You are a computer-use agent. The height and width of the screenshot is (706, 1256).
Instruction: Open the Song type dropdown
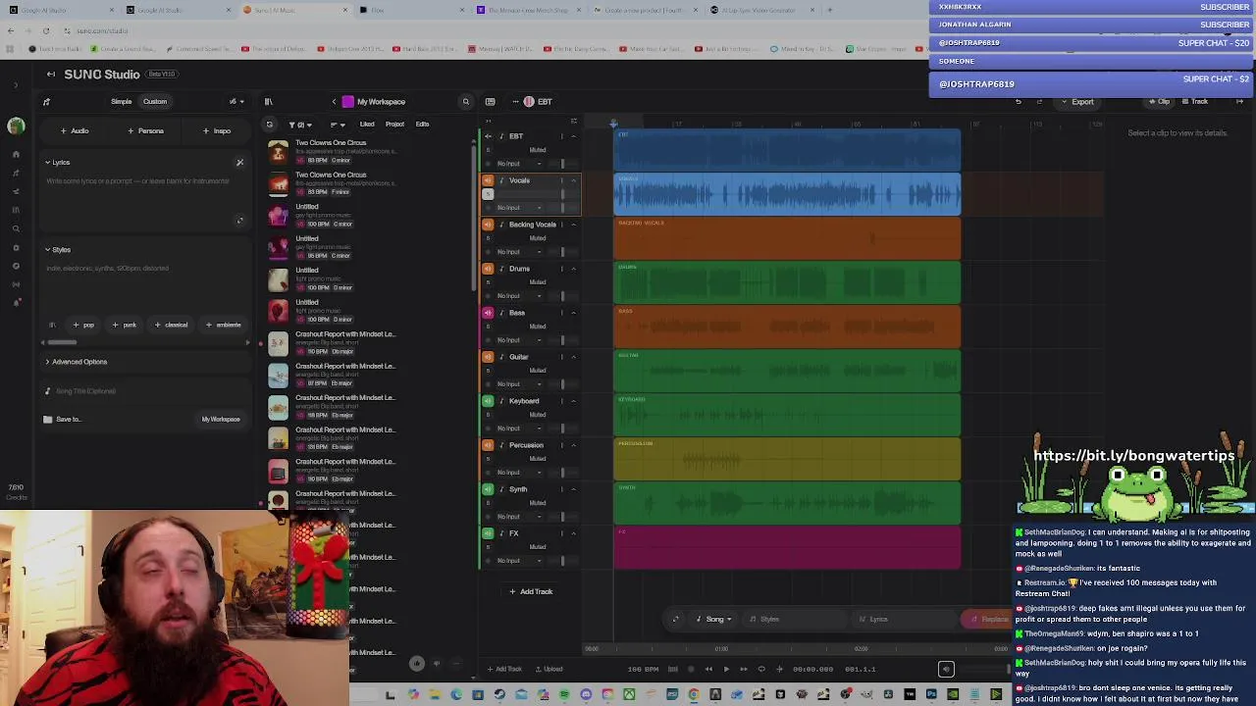(713, 619)
